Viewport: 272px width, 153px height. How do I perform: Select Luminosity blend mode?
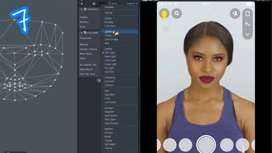click(110, 102)
